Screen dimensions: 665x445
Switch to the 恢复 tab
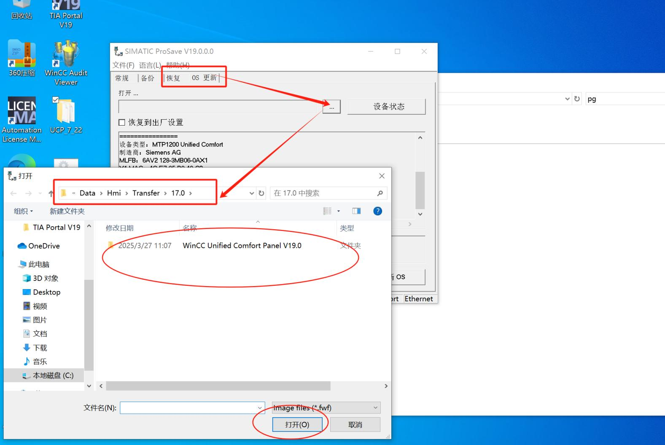pos(173,78)
